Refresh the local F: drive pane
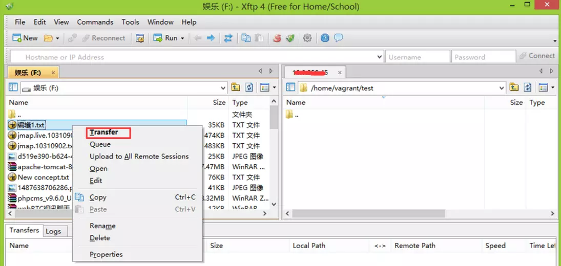 [249, 87]
